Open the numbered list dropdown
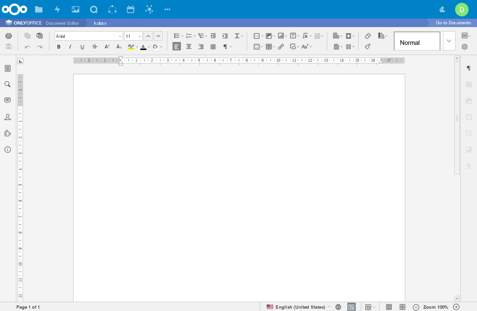The width and height of the screenshot is (477, 311). (x=194, y=36)
